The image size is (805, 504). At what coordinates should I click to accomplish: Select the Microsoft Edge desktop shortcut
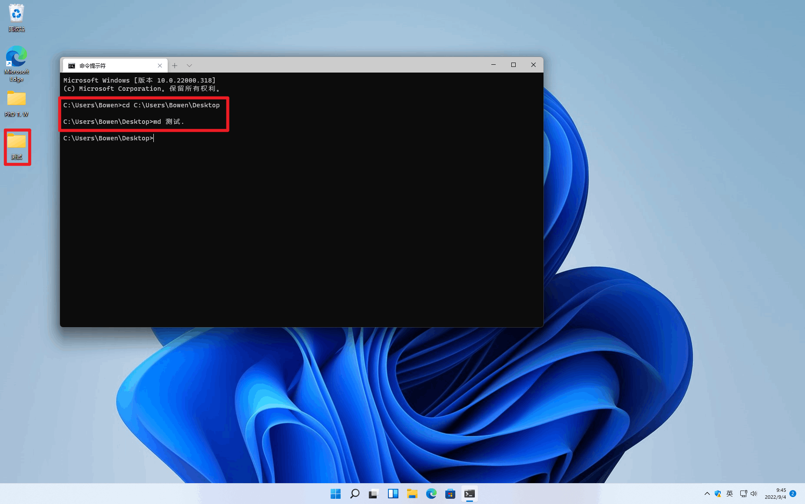click(17, 64)
